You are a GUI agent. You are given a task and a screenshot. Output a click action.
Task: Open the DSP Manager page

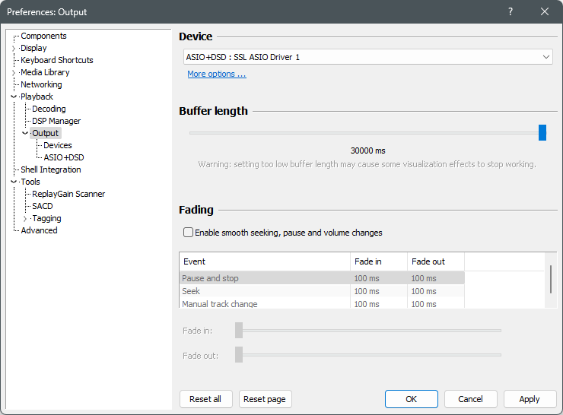(56, 122)
